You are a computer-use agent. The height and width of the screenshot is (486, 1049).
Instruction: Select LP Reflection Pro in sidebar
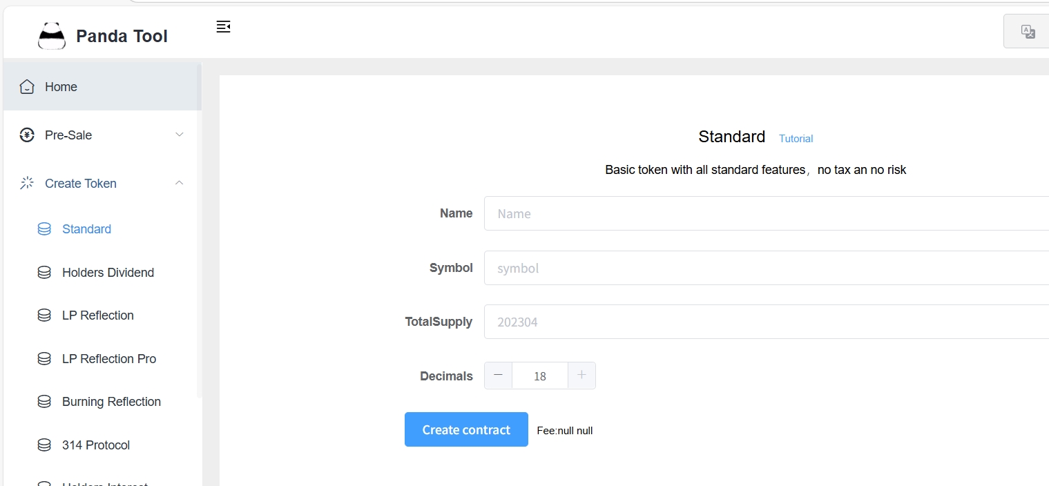(x=109, y=359)
